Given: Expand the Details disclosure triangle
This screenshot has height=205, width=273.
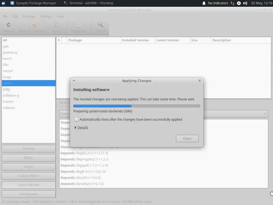Looking at the screenshot, I should [75, 128].
